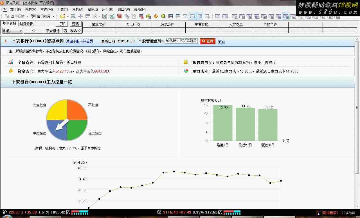Click the 查找 find button
The height and width of the screenshot is (218, 360).
(x=75, y=24)
